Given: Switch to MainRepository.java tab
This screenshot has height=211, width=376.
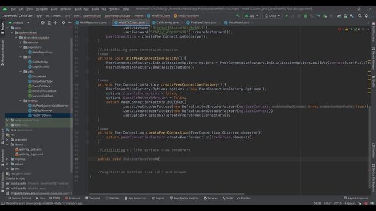Looking at the screenshot, I should [93, 22].
